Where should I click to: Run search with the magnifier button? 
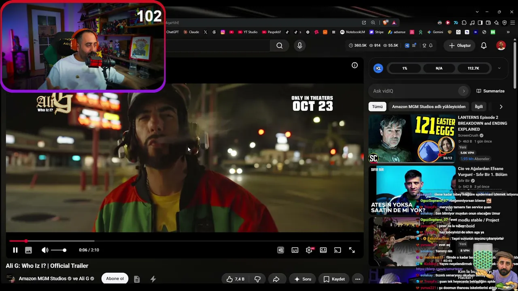coord(280,46)
